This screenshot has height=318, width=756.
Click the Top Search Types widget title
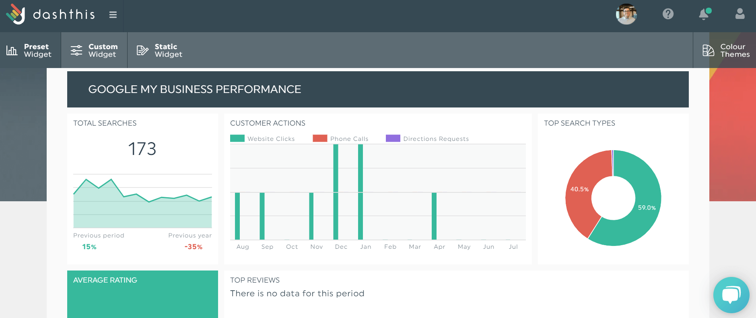point(579,123)
